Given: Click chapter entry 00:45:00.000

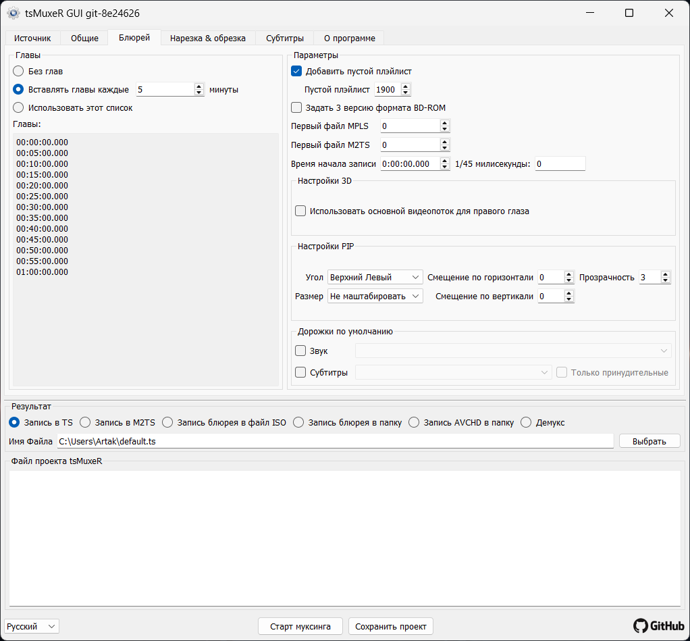Looking at the screenshot, I should tap(43, 240).
